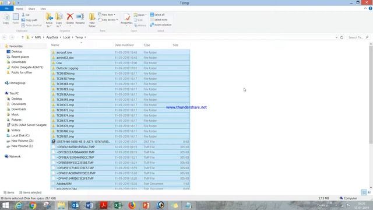The image size is (373, 210).
Task: Sort by the Date modified column
Action: [124, 45]
